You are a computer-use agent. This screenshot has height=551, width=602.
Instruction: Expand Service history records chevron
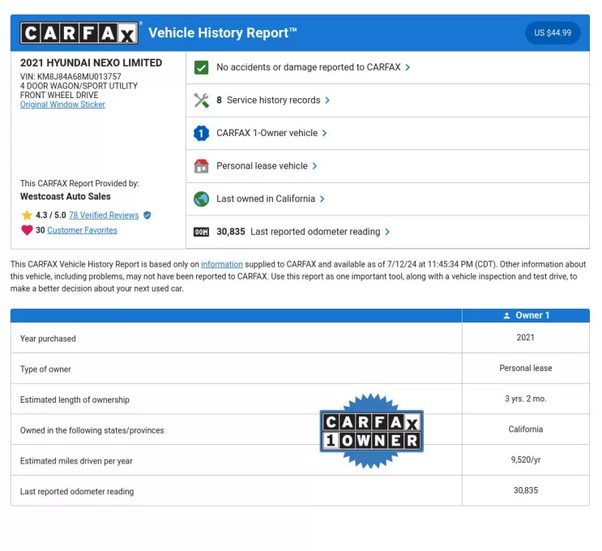pos(327,100)
